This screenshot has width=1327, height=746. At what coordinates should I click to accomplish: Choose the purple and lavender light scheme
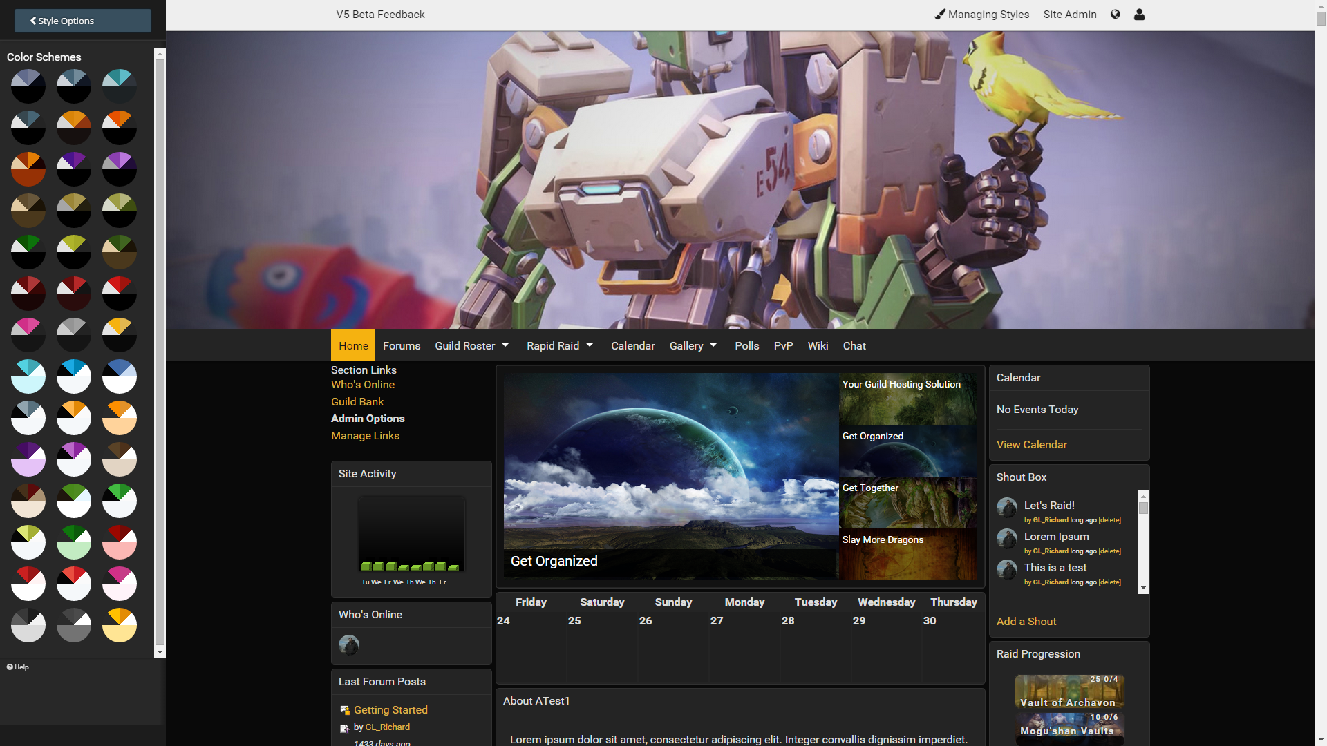(28, 459)
